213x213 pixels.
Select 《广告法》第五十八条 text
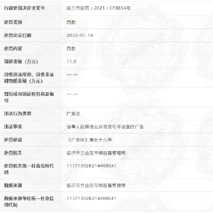(x=90, y=140)
